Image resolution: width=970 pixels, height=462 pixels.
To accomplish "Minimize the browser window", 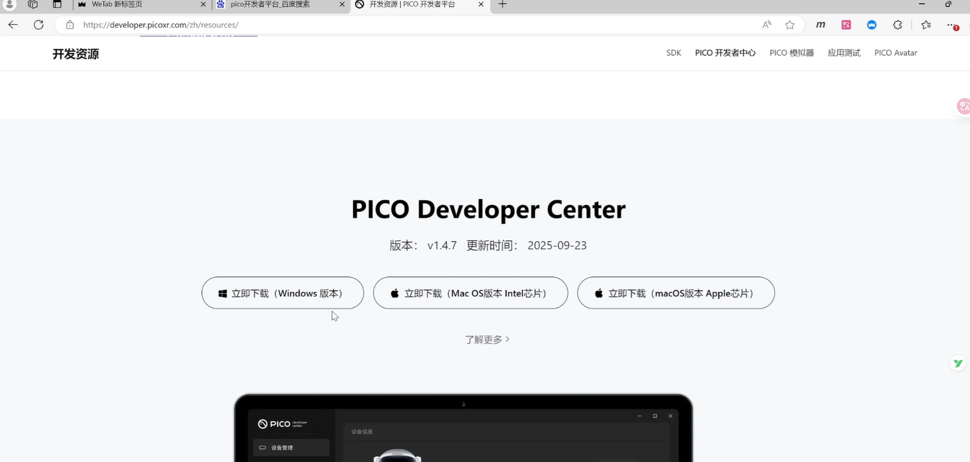I will [x=922, y=5].
